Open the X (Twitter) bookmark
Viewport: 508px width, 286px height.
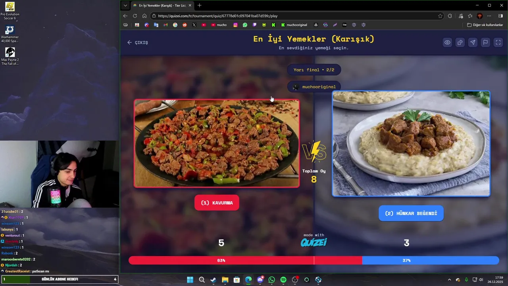(194, 25)
